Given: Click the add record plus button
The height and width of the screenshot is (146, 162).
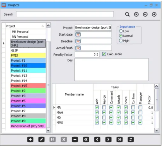Looking at the screenshot, I should (x=30, y=140).
